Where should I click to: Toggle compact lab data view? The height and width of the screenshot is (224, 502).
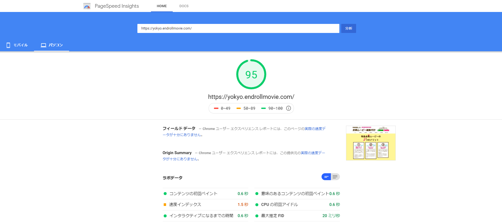pyautogui.click(x=326, y=177)
